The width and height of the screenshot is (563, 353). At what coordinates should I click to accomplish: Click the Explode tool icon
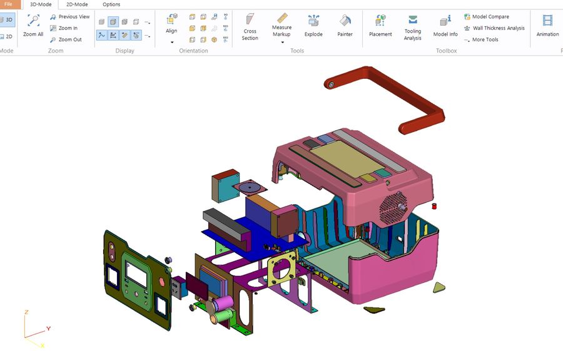313,21
